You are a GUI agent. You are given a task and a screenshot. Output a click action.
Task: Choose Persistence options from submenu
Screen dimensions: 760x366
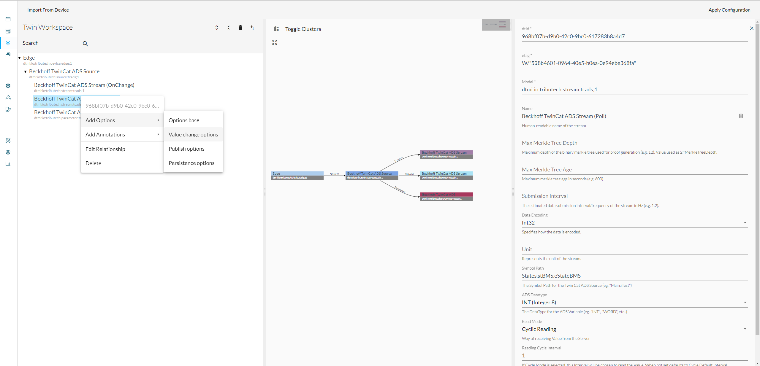193,163
